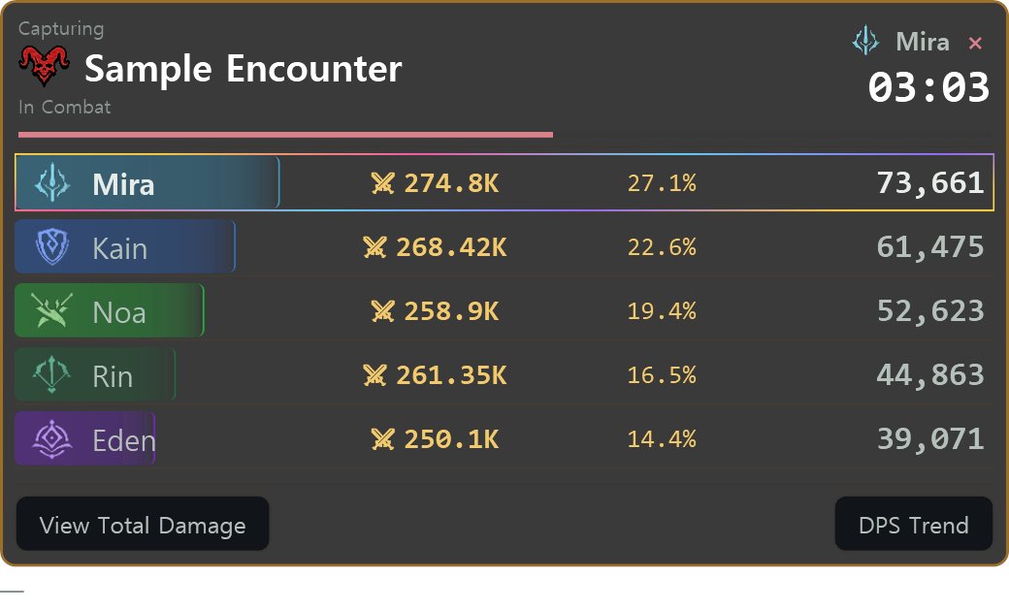
Task: Select the Noa player row
Action: coord(504,310)
